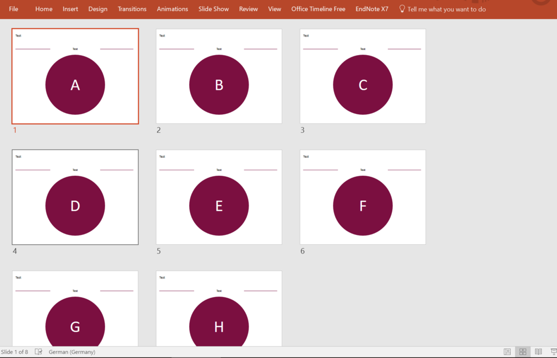The image size is (557, 358).
Task: Select slide 3 thumbnail with circle C
Action: [363, 76]
